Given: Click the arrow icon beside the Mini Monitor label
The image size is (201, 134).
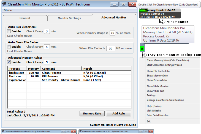Looking at the screenshot, I should pyautogui.click(x=162, y=21).
